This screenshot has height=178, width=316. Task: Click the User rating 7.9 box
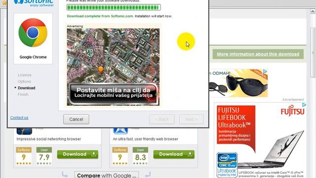point(44,156)
